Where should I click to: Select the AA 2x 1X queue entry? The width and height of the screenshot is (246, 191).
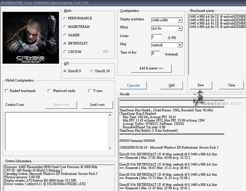pyautogui.click(x=217, y=20)
